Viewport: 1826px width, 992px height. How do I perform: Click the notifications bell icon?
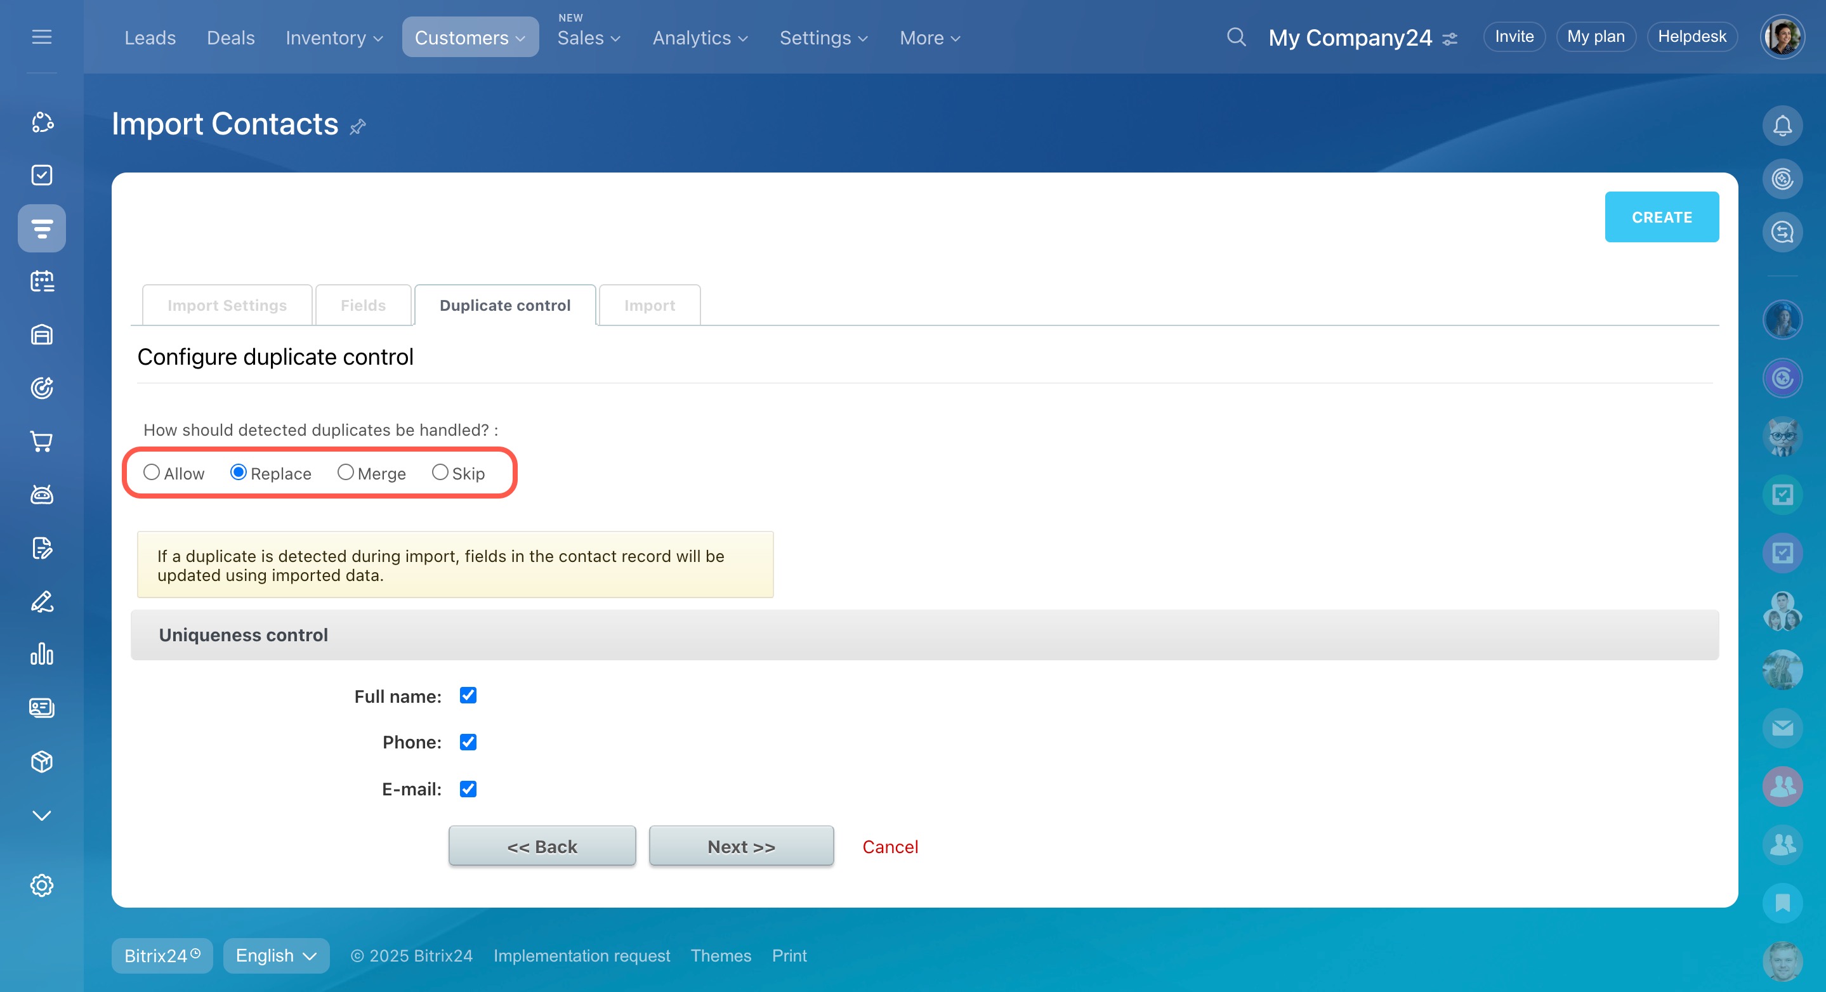1782,126
